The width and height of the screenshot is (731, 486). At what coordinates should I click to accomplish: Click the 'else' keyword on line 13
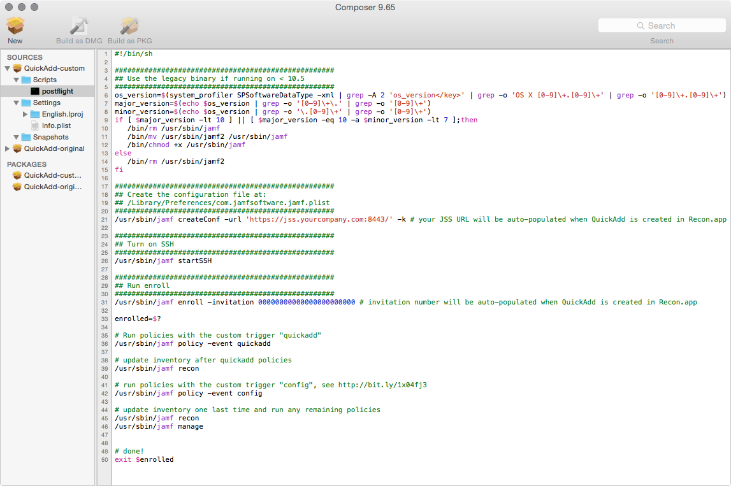123,154
